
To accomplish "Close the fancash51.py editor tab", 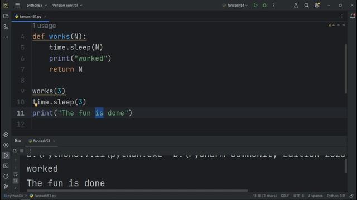I will point(45,16).
